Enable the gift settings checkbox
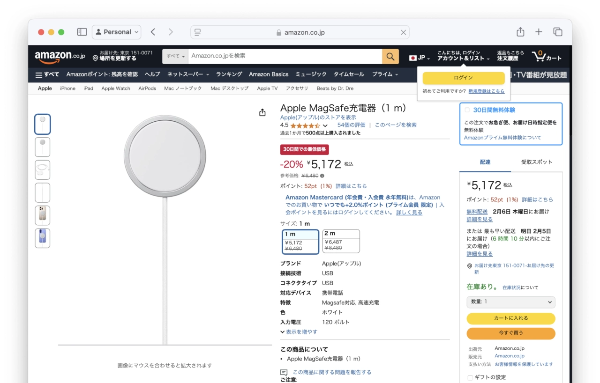Image resolution: width=600 pixels, height=383 pixels. [x=470, y=377]
